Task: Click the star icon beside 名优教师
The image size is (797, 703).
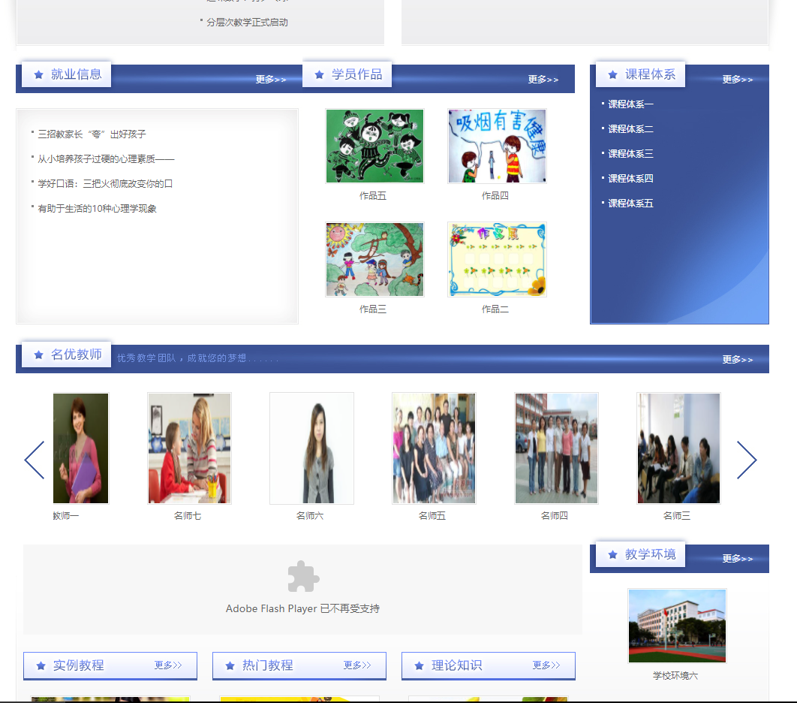Action: (38, 355)
